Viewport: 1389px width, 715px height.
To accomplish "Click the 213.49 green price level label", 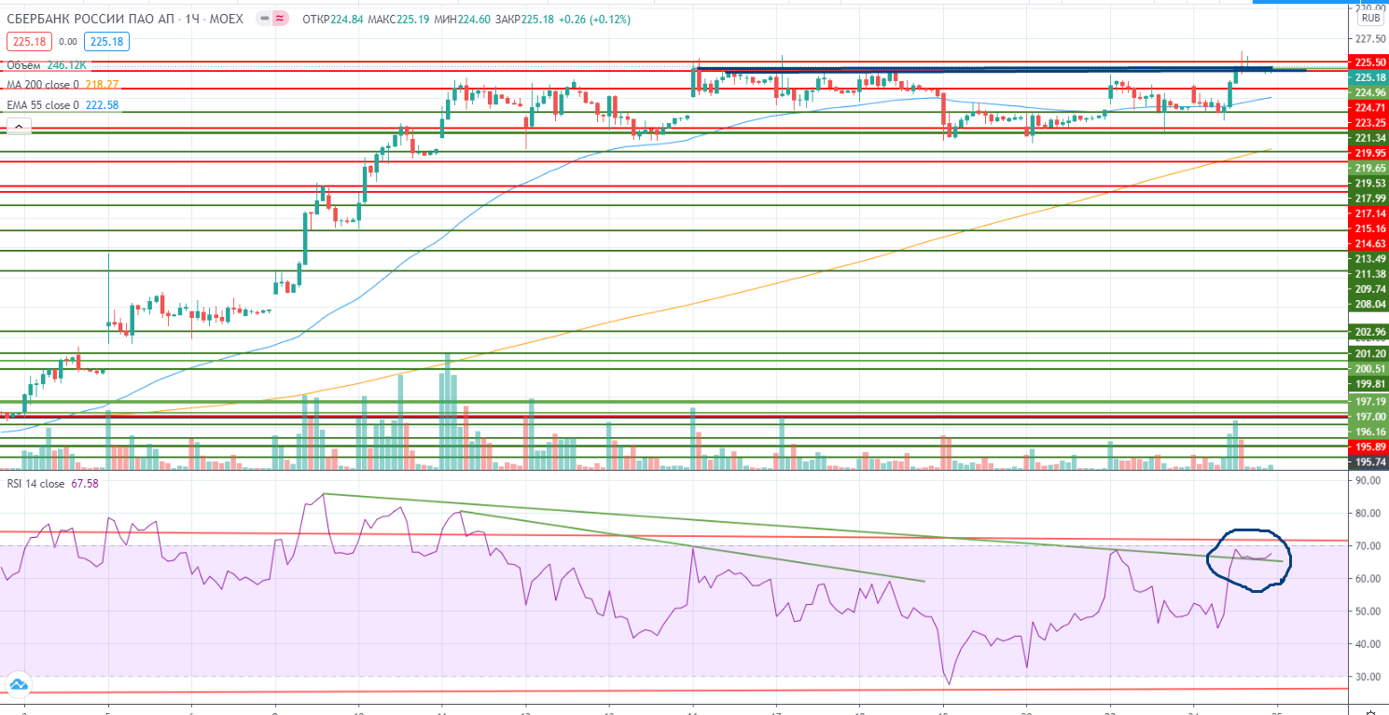I will coord(1368,258).
